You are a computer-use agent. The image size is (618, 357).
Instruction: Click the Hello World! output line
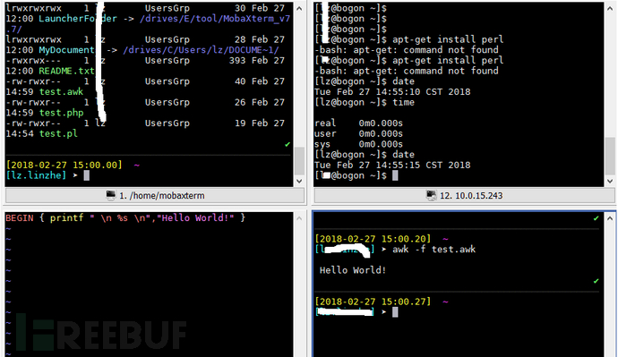pyautogui.click(x=353, y=270)
